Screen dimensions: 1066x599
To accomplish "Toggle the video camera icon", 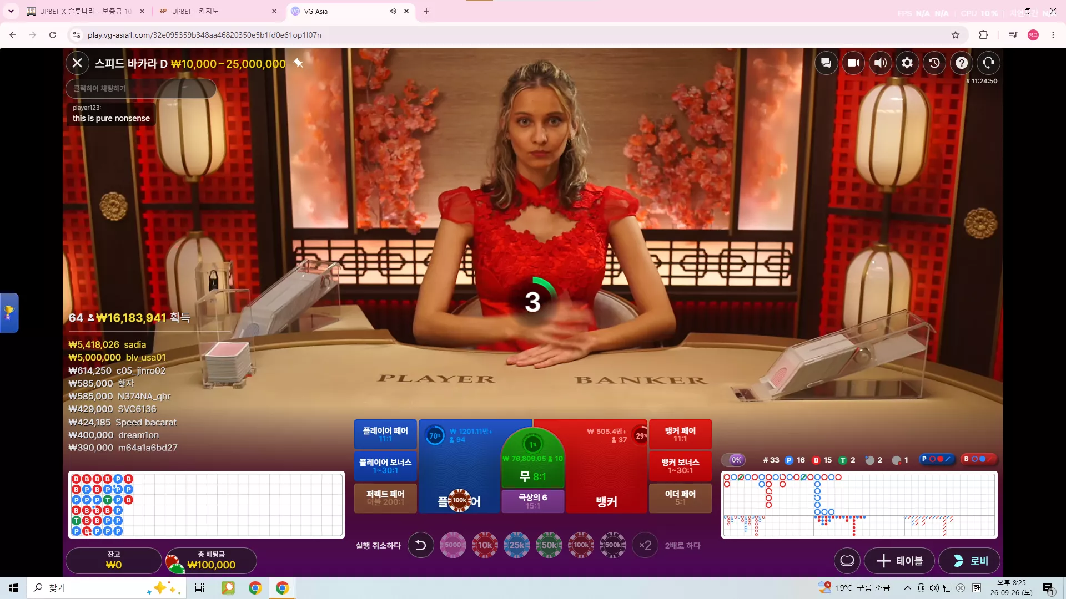I will pyautogui.click(x=853, y=63).
